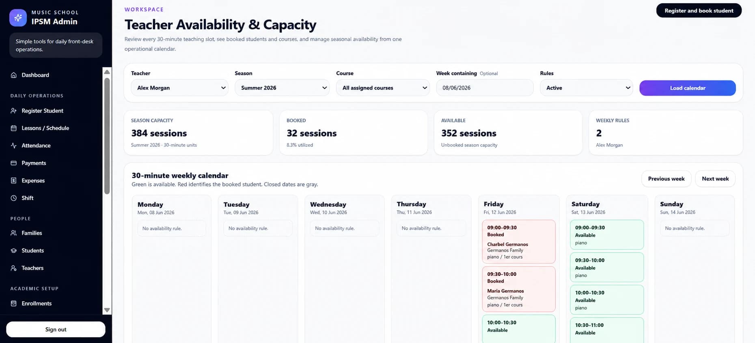Viewport: 755px width, 343px height.
Task: Click the Payments card icon
Action: pyautogui.click(x=14, y=163)
